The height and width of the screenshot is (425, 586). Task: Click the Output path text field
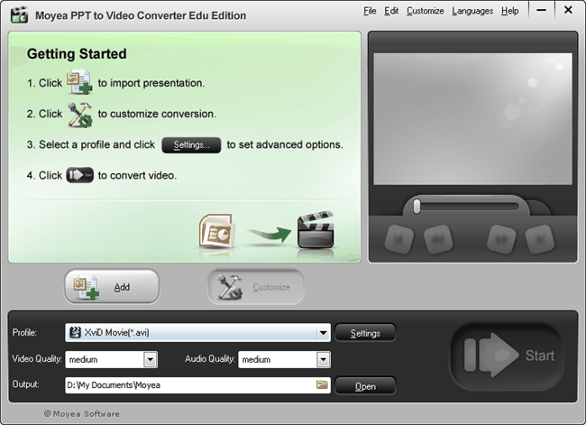[189, 385]
